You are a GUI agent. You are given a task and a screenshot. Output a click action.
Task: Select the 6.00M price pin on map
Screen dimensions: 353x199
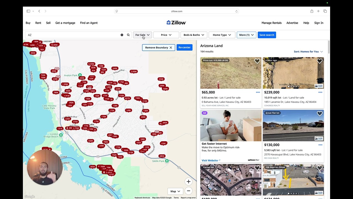91,64
